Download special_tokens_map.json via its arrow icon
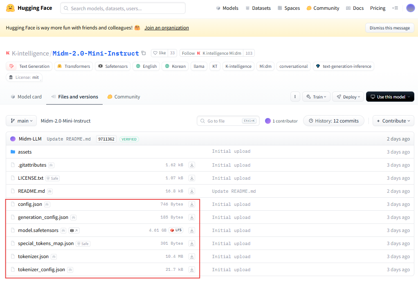Image resolution: width=418 pixels, height=281 pixels. 192,243
